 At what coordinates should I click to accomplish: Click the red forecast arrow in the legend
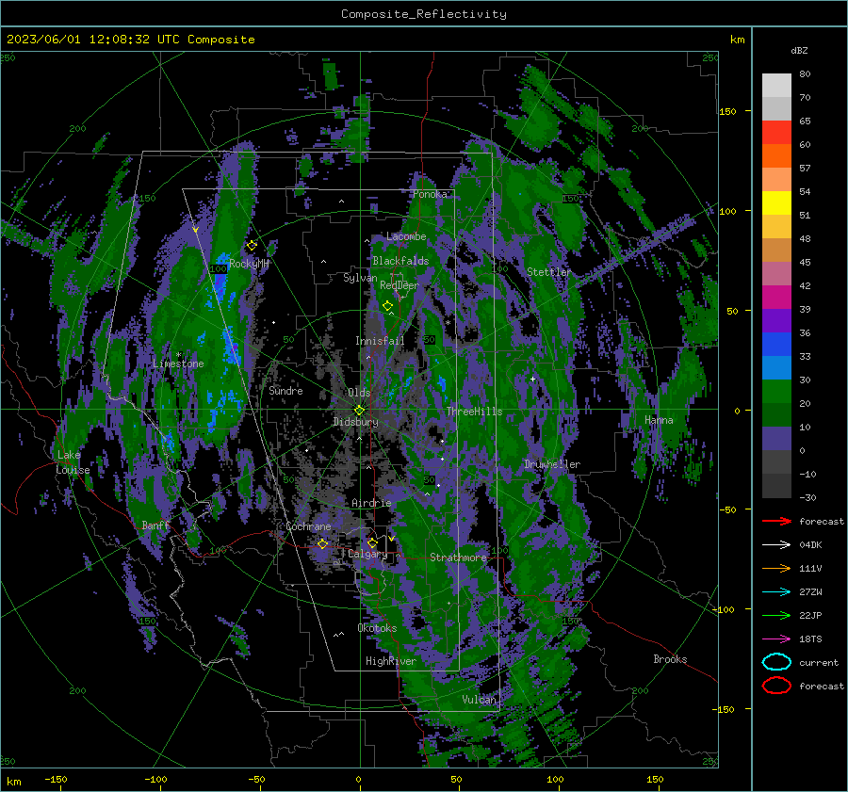[x=776, y=521]
